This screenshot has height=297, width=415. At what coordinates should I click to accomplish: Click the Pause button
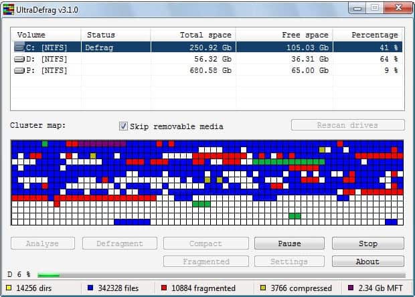pos(289,243)
